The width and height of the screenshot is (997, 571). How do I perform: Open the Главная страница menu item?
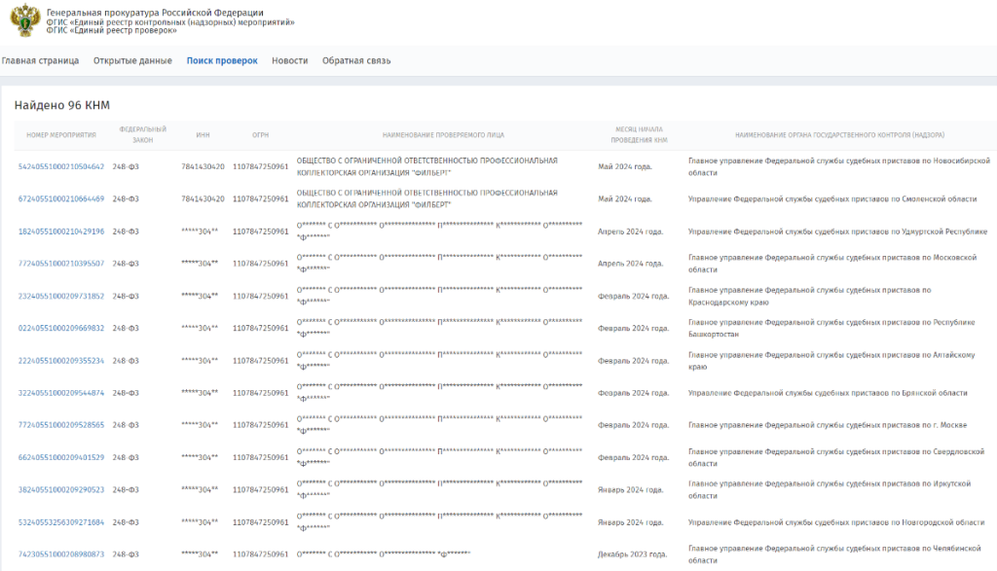40,60
